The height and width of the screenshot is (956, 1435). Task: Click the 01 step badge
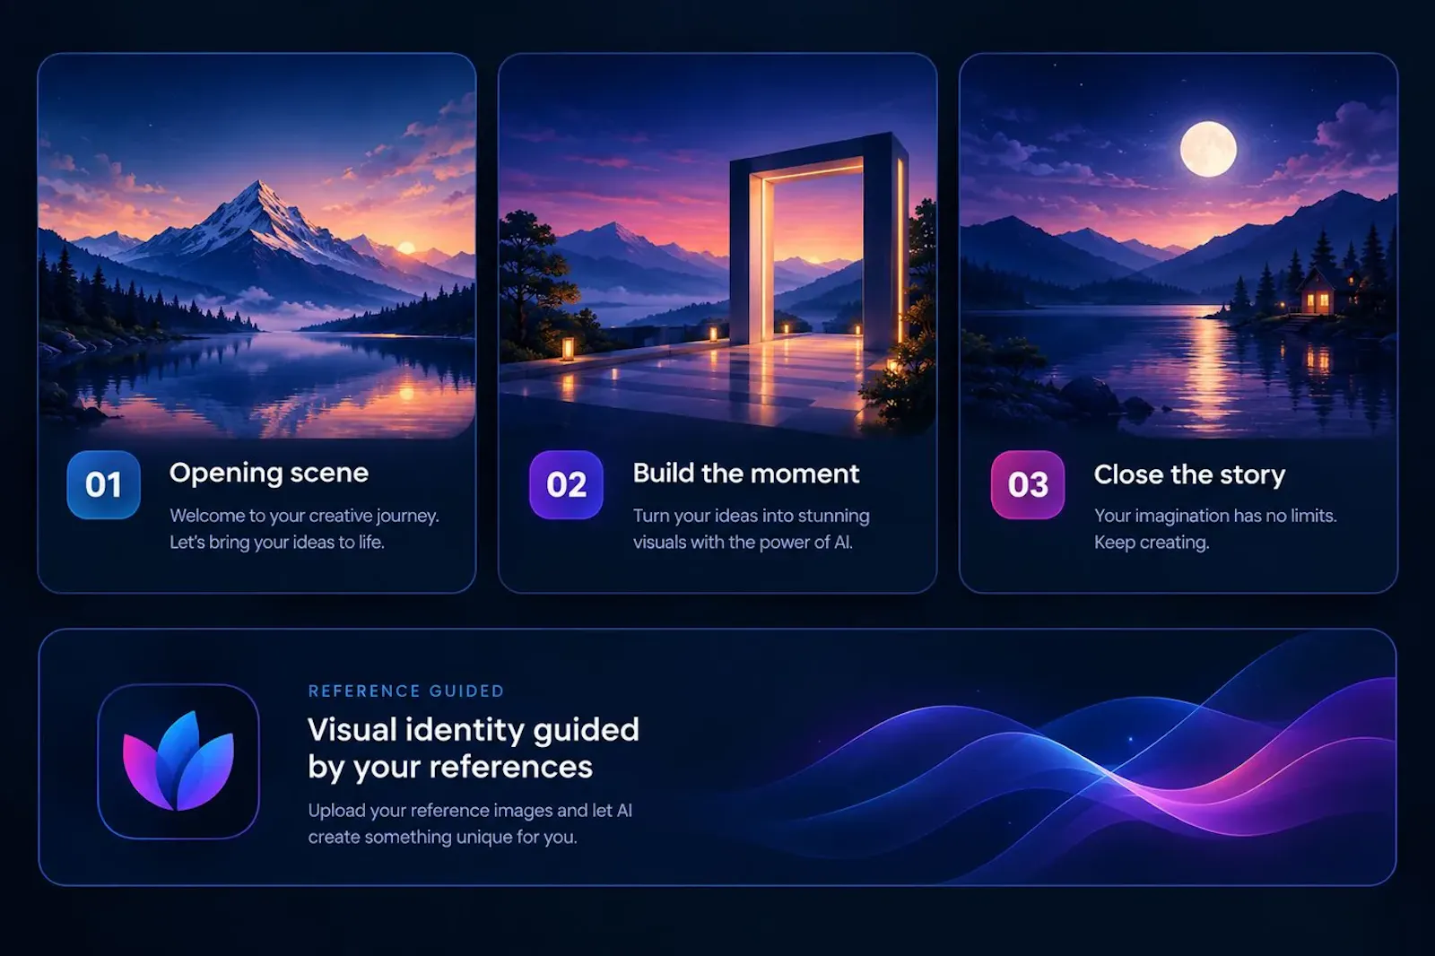click(x=103, y=485)
